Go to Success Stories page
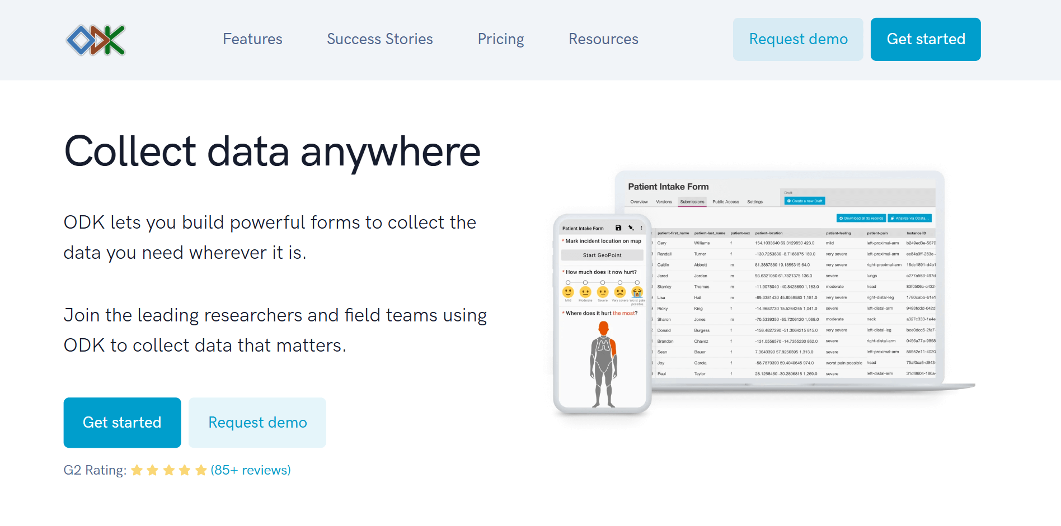The height and width of the screenshot is (526, 1061). coord(379,39)
